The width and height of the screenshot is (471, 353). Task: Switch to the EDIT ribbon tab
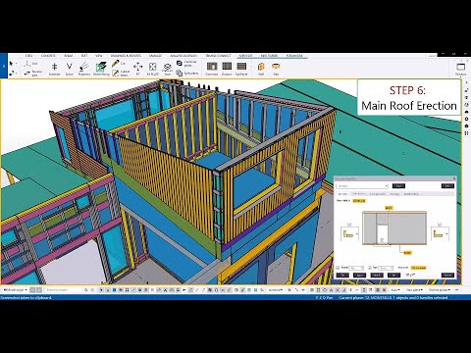pos(84,56)
